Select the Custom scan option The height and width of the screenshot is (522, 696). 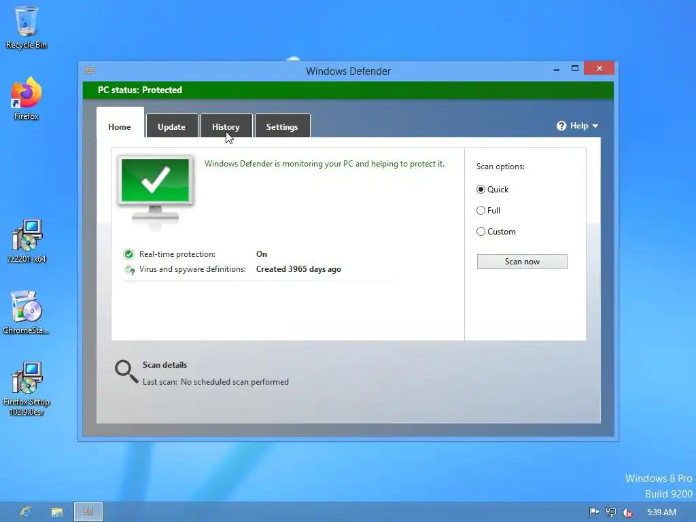(x=495, y=232)
